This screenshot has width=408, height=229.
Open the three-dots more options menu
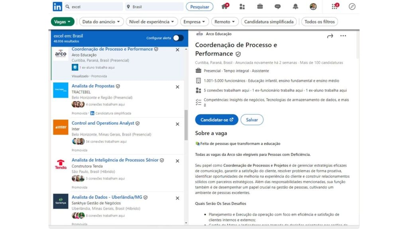pos(343,36)
